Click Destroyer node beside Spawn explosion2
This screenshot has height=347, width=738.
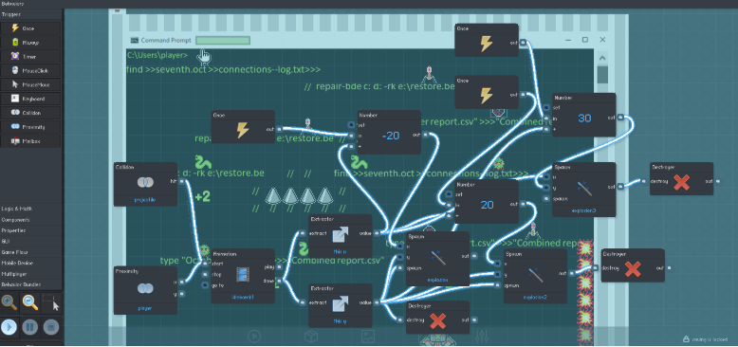tap(633, 265)
